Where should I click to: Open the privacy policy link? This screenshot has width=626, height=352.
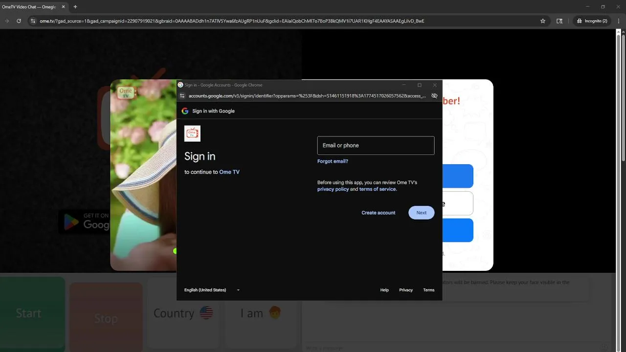tap(333, 189)
